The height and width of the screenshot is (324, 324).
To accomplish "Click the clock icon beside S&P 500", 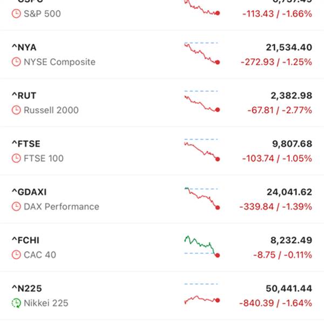I will (16, 13).
